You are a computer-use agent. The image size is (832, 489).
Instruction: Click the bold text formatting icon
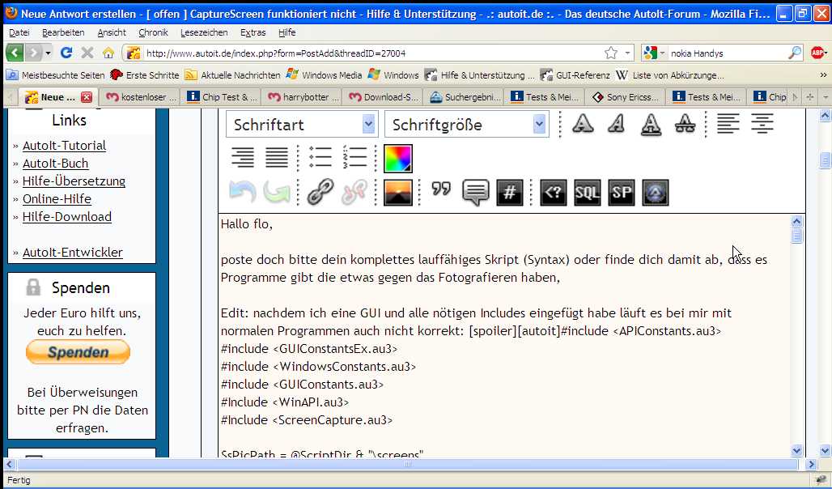tap(583, 124)
